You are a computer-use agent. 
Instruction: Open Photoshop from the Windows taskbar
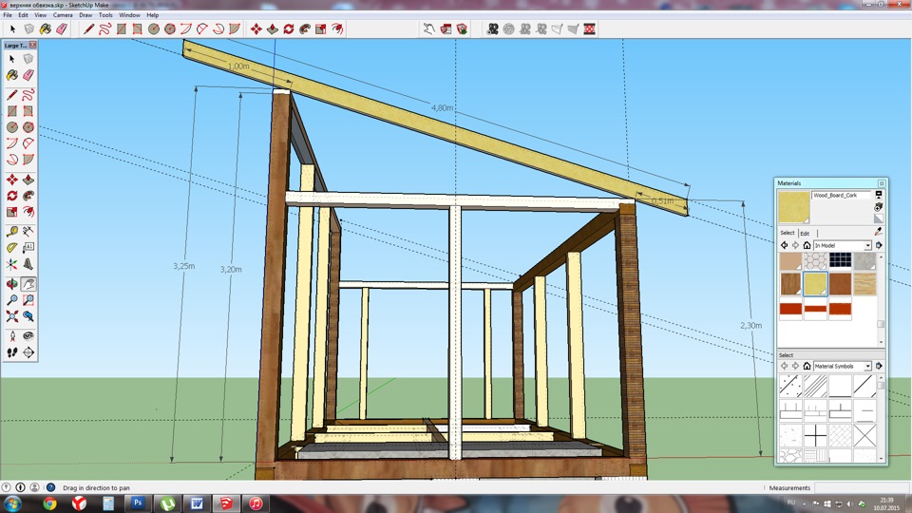pos(138,502)
